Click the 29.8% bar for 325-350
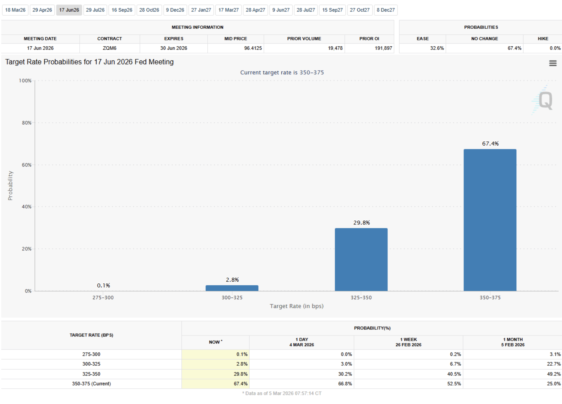562x404 pixels. click(x=361, y=259)
